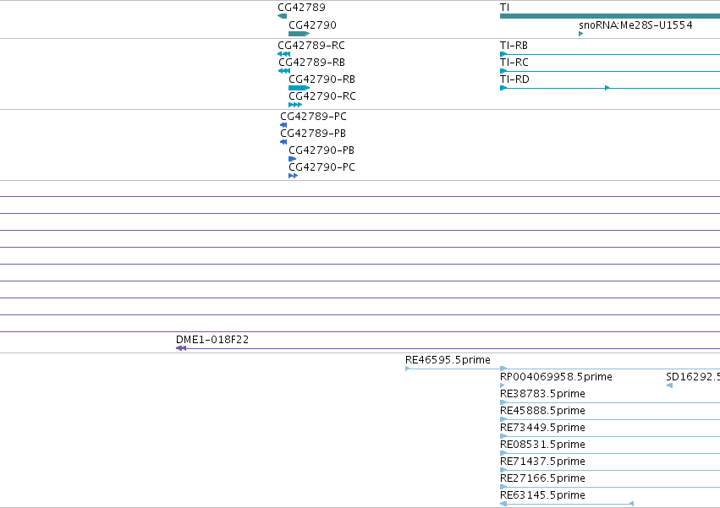Click the Tl gene thick bar
The height and width of the screenshot is (508, 720).
coord(610,16)
